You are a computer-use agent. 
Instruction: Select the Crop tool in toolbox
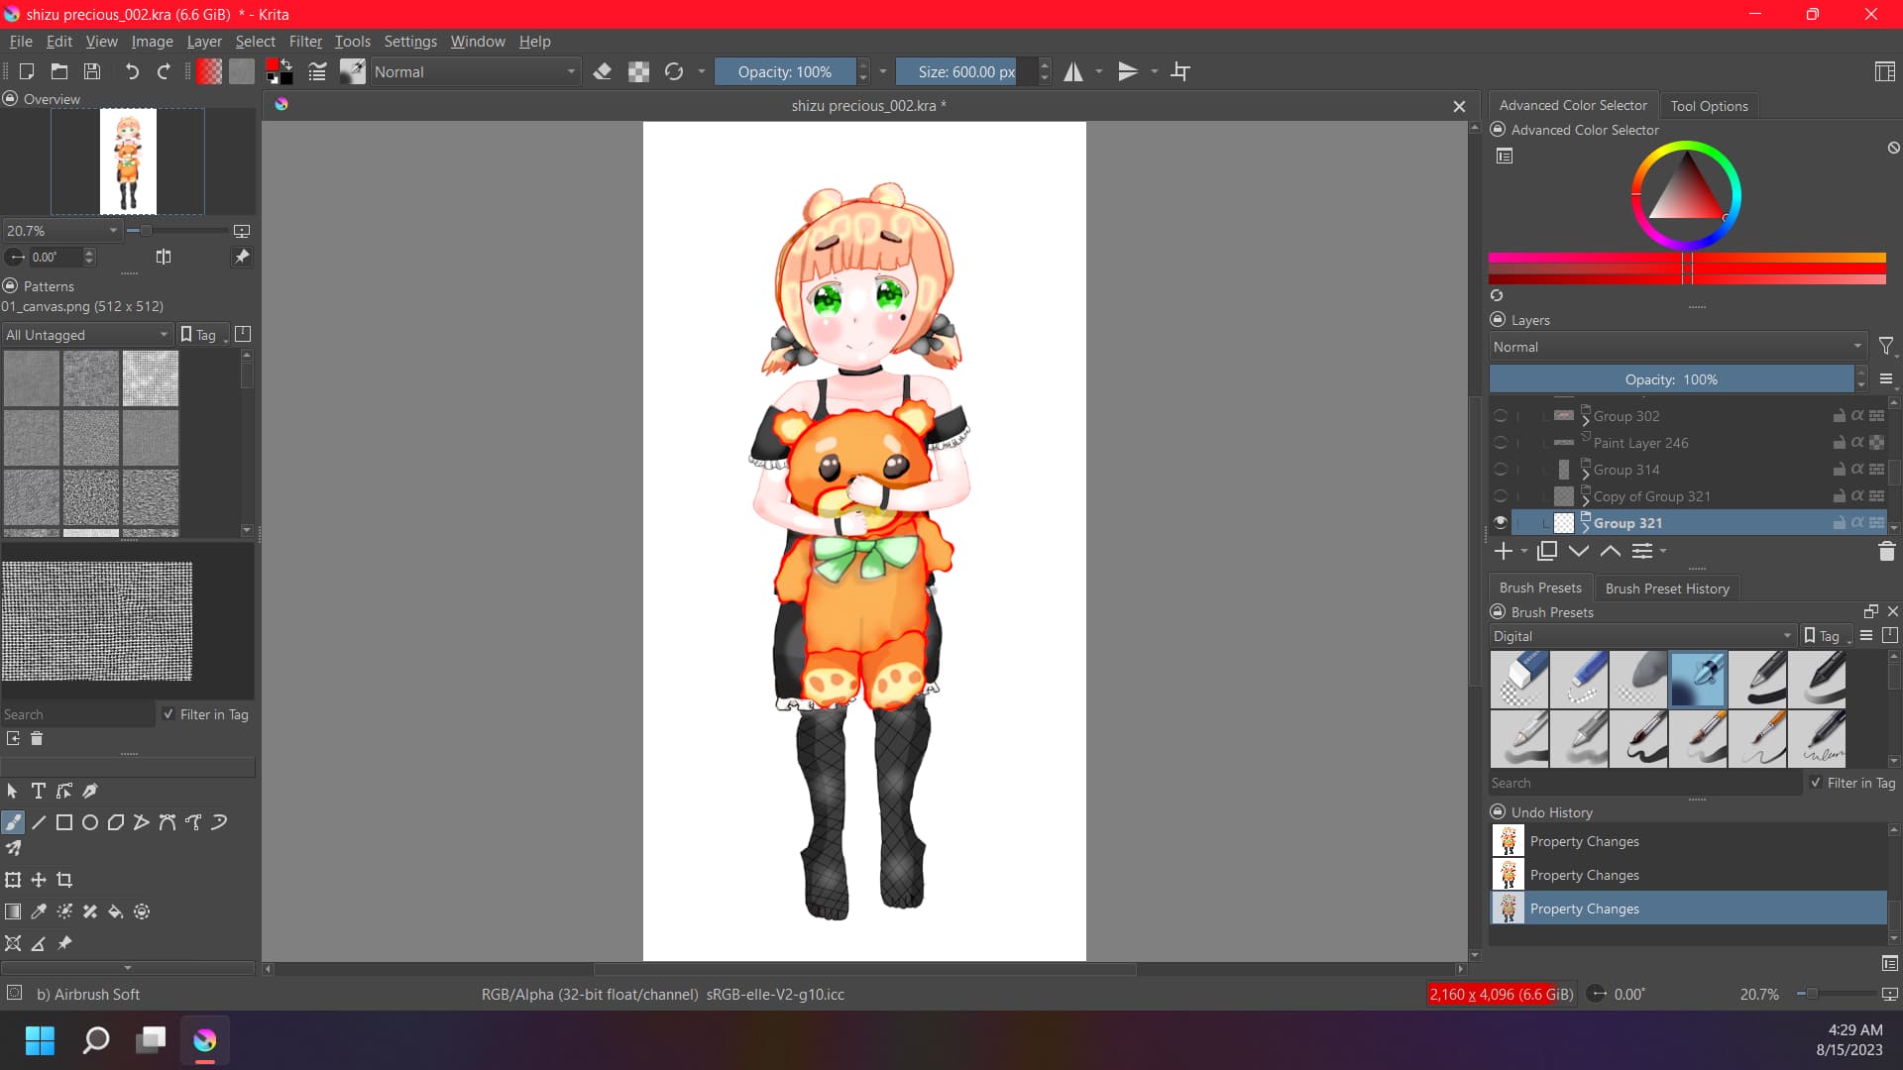coord(64,880)
